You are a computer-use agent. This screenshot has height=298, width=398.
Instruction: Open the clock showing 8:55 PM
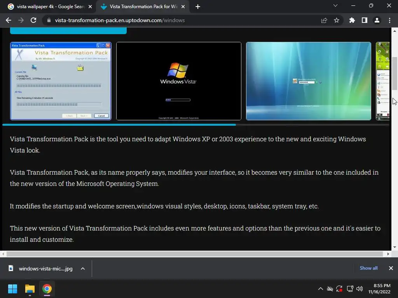click(379, 289)
